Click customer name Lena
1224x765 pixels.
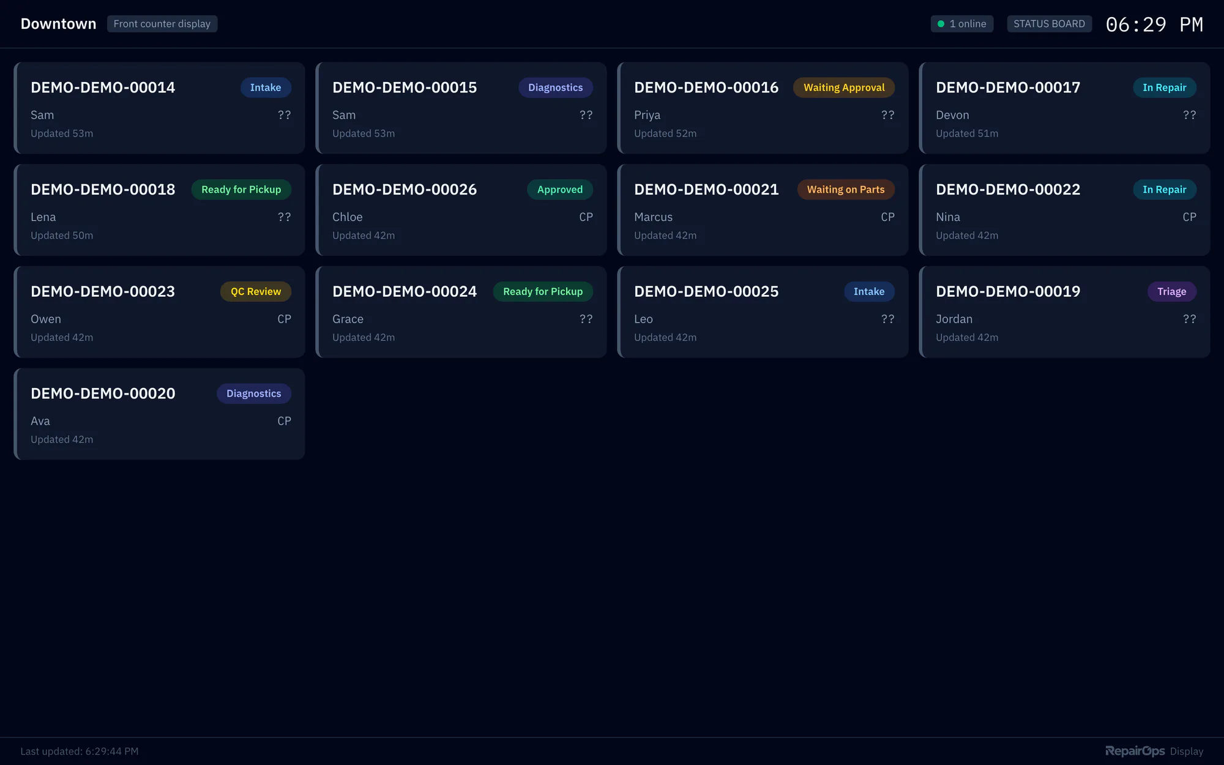point(43,217)
